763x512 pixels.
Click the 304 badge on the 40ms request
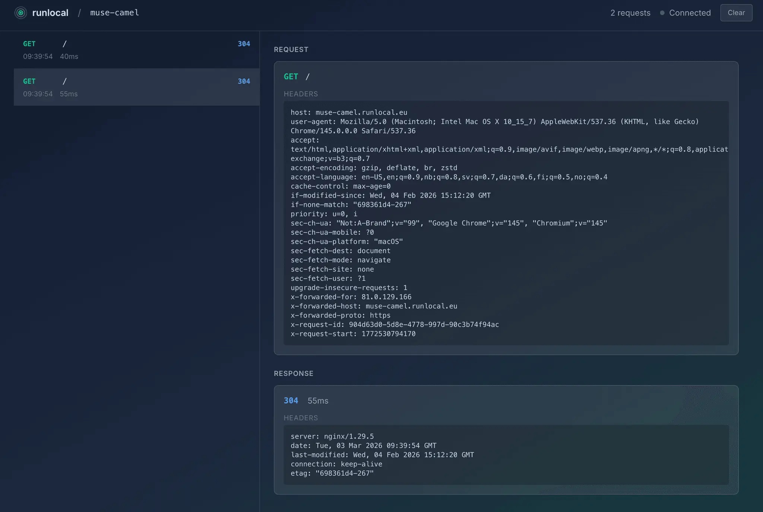coord(244,44)
